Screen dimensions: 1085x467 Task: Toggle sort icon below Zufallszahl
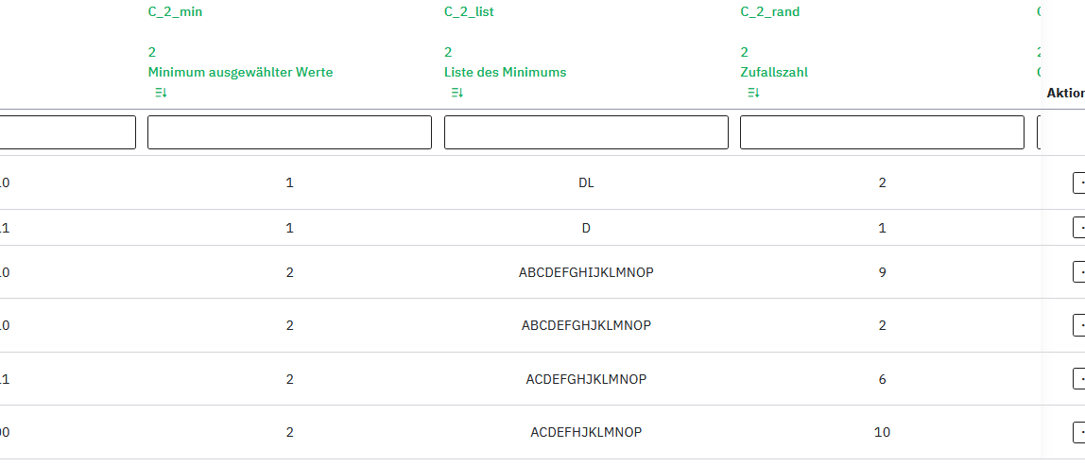pos(752,93)
